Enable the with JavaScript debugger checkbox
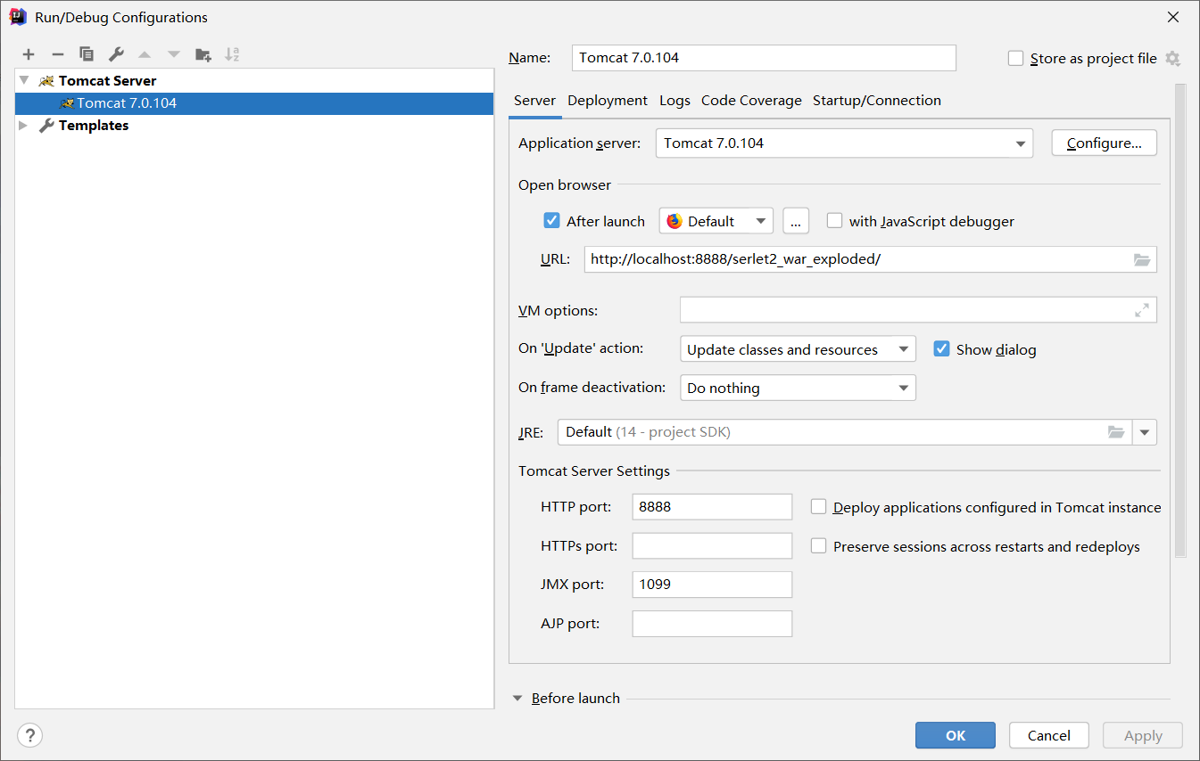This screenshot has width=1200, height=761. 835,221
